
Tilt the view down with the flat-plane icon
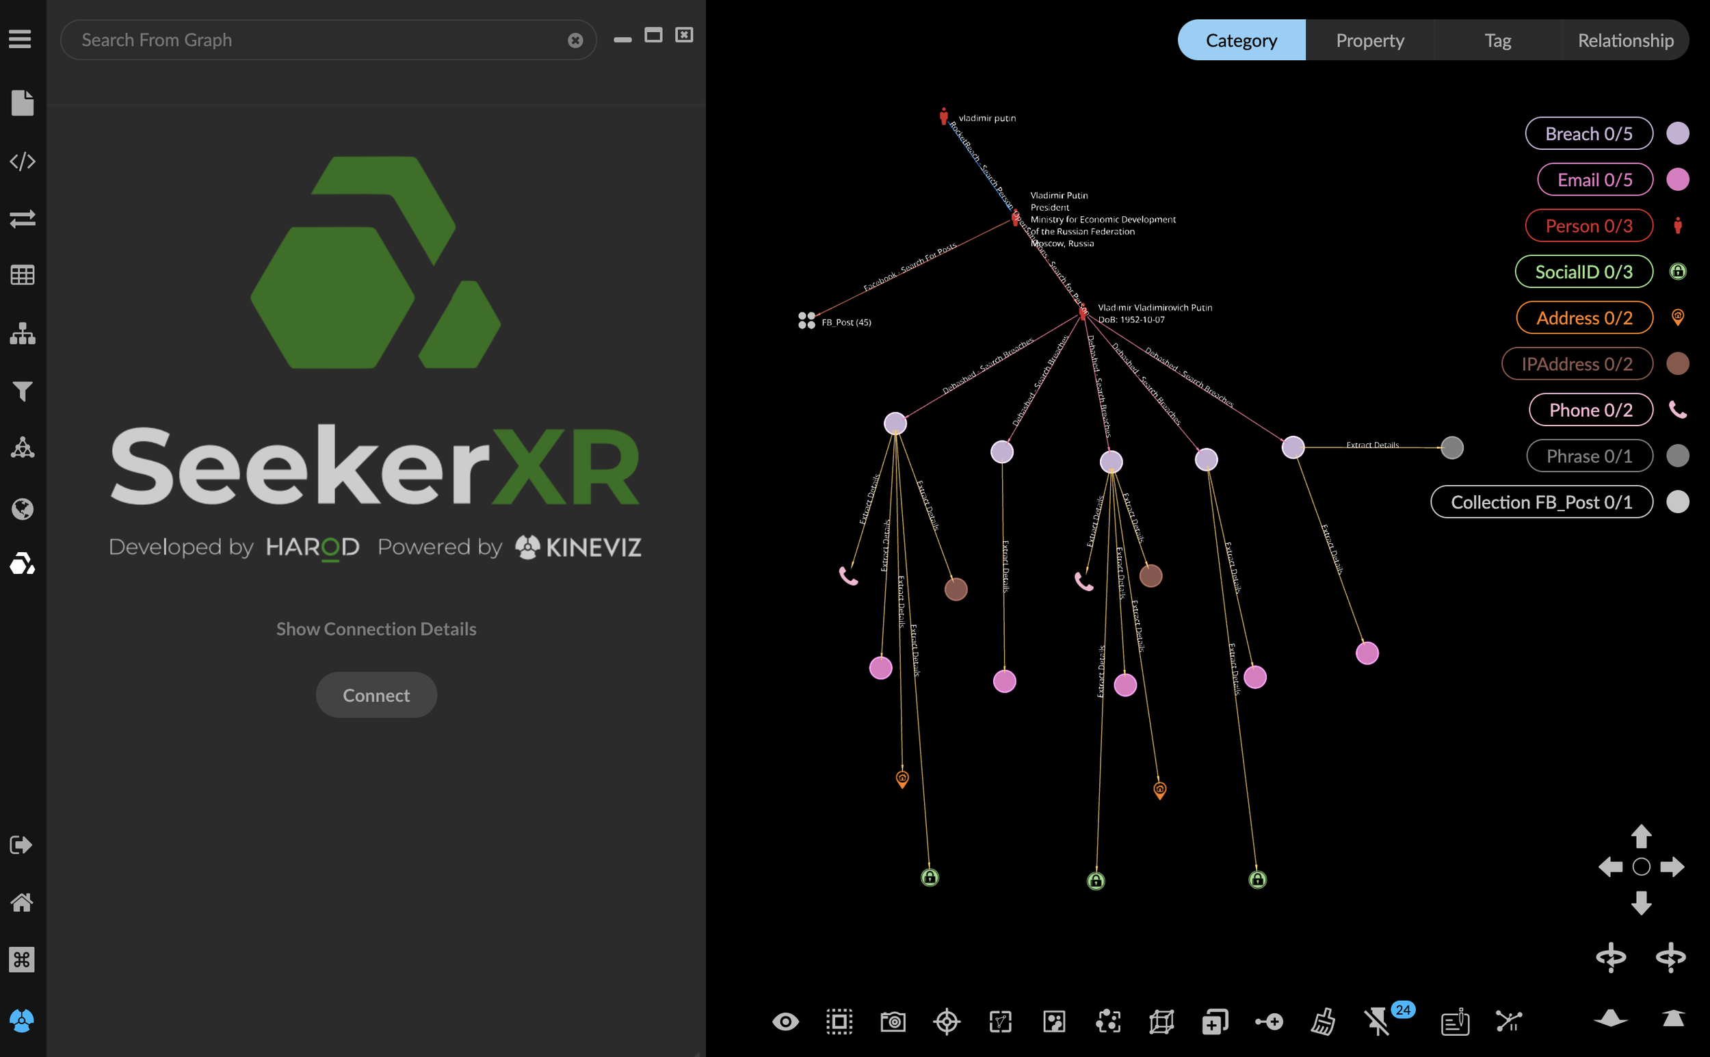[1610, 1019]
